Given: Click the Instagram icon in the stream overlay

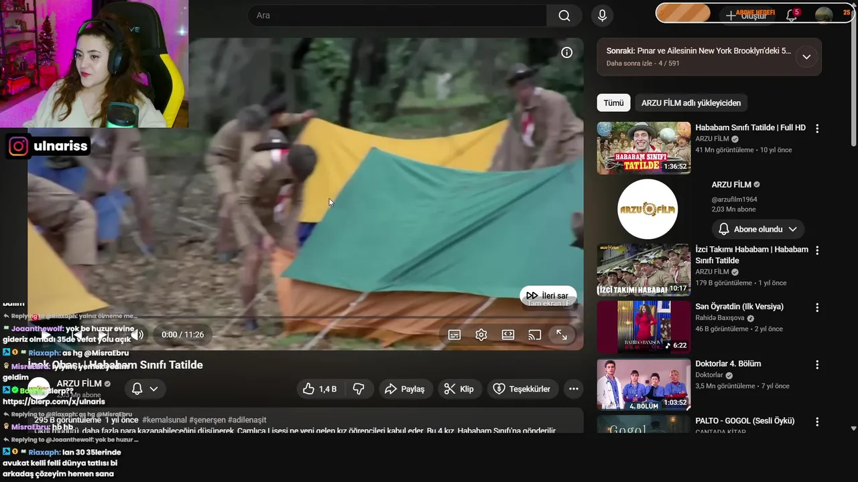Looking at the screenshot, I should click(x=19, y=146).
